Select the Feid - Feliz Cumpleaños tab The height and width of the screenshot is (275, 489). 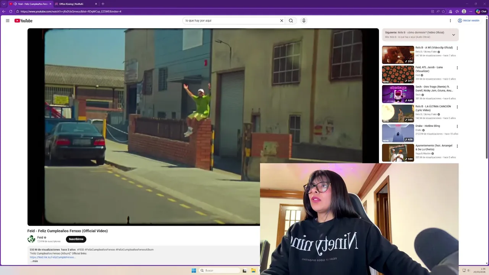pyautogui.click(x=31, y=4)
